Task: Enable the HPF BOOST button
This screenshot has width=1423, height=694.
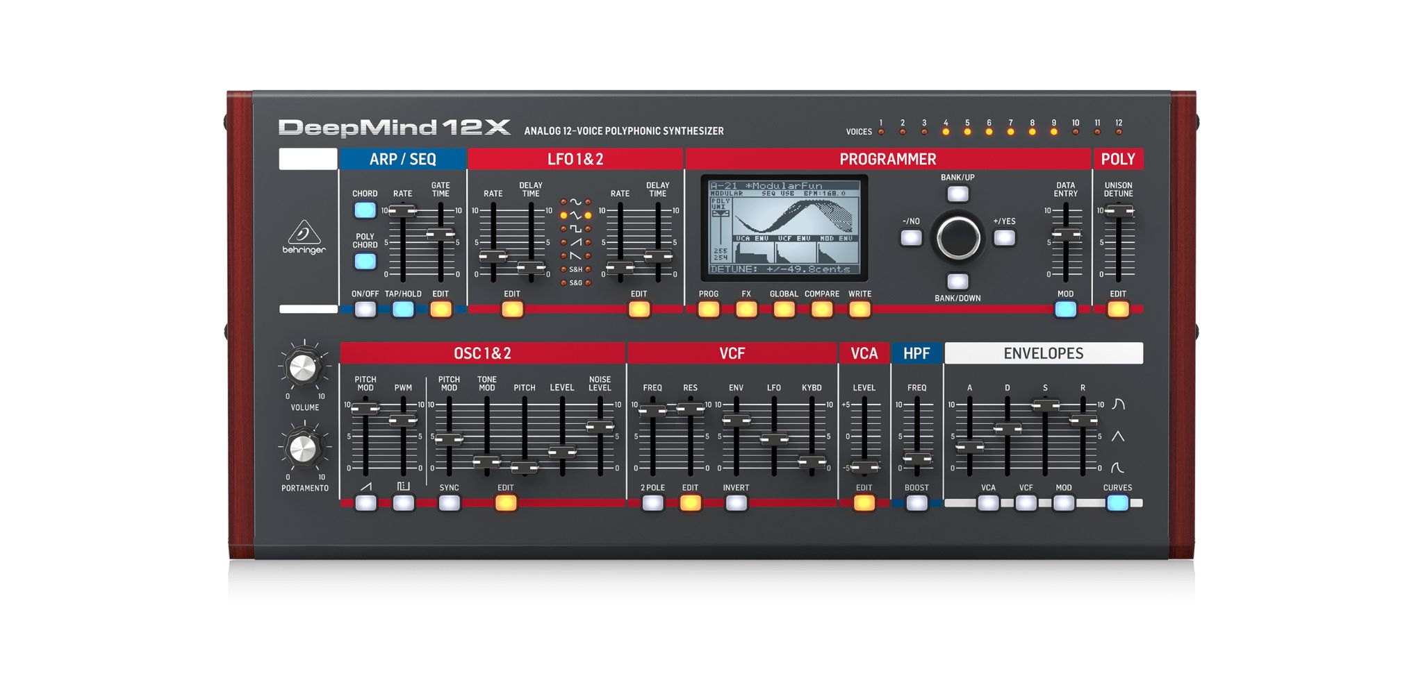Action: point(916,503)
